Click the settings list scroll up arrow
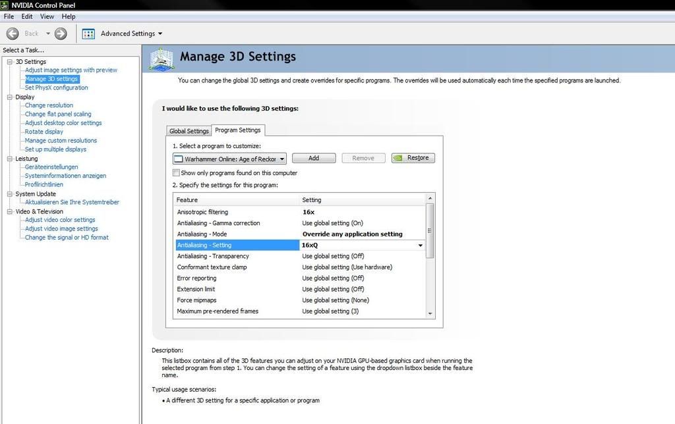This screenshot has height=424, width=675. point(430,198)
